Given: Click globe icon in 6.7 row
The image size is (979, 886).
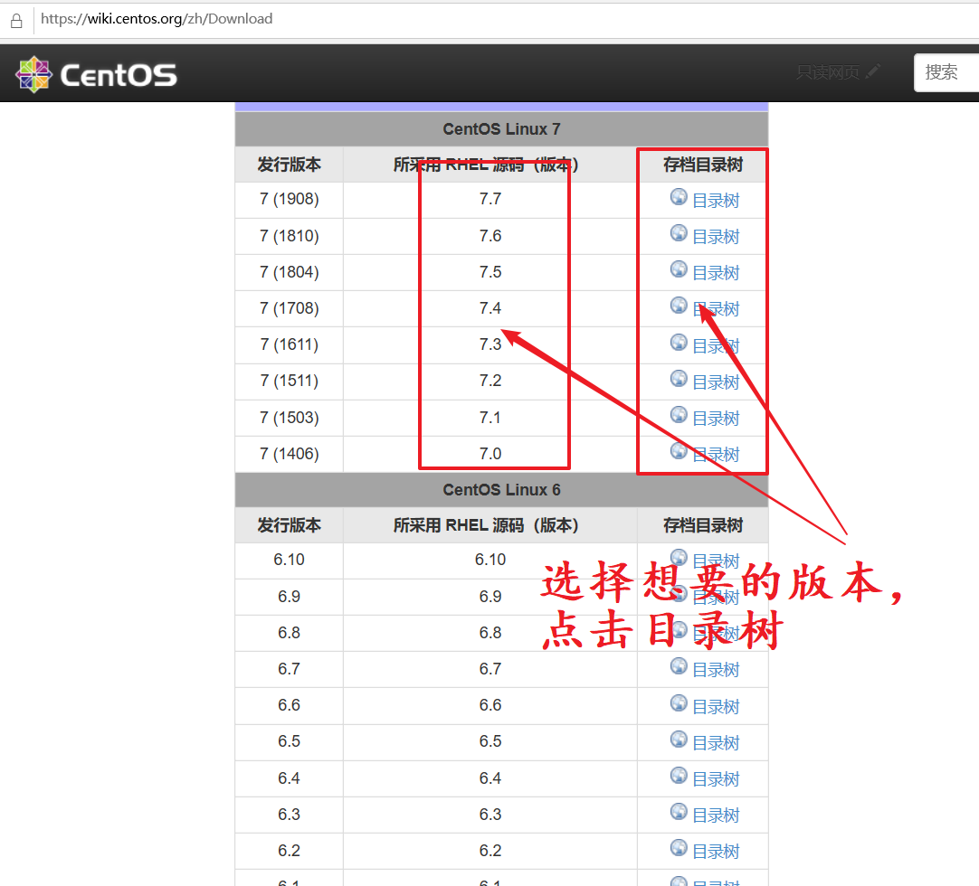Looking at the screenshot, I should 679,666.
